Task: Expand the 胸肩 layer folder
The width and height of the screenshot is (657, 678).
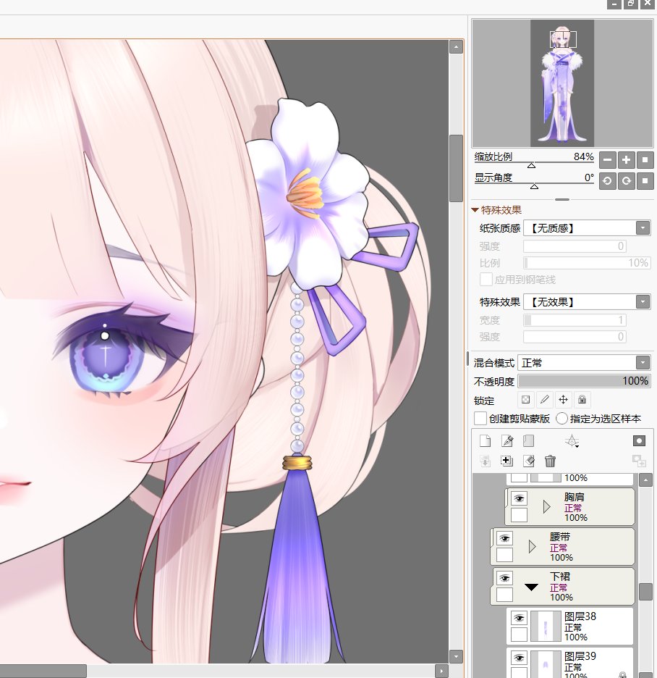Action: pyautogui.click(x=546, y=506)
